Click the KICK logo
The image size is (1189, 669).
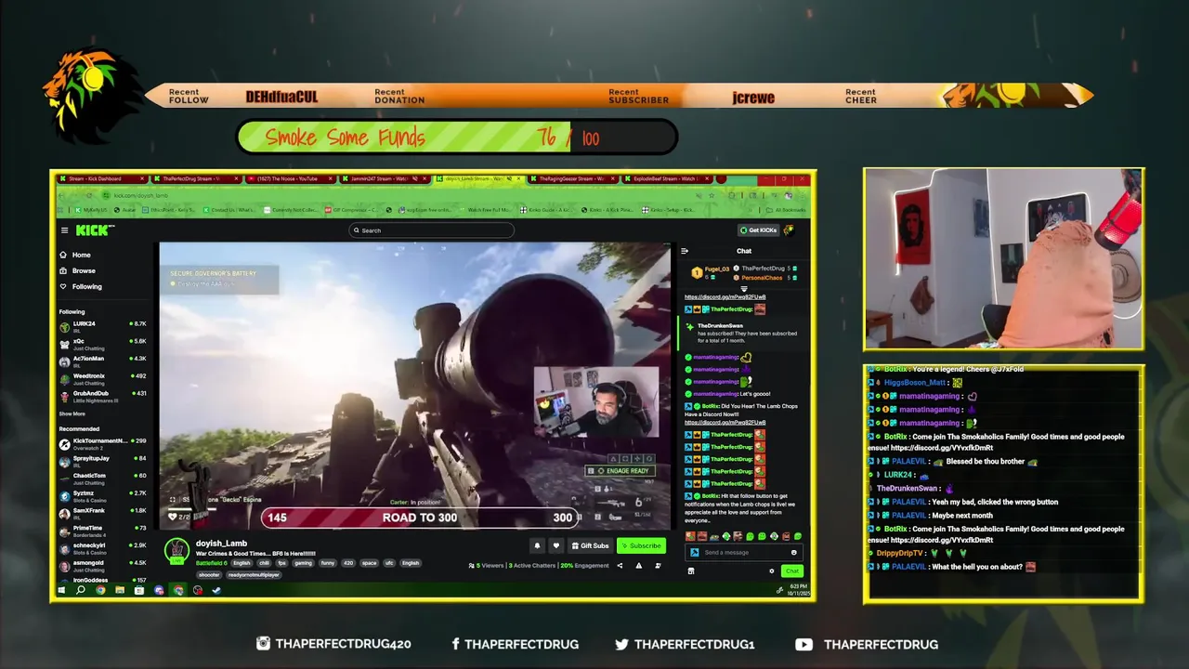(94, 230)
